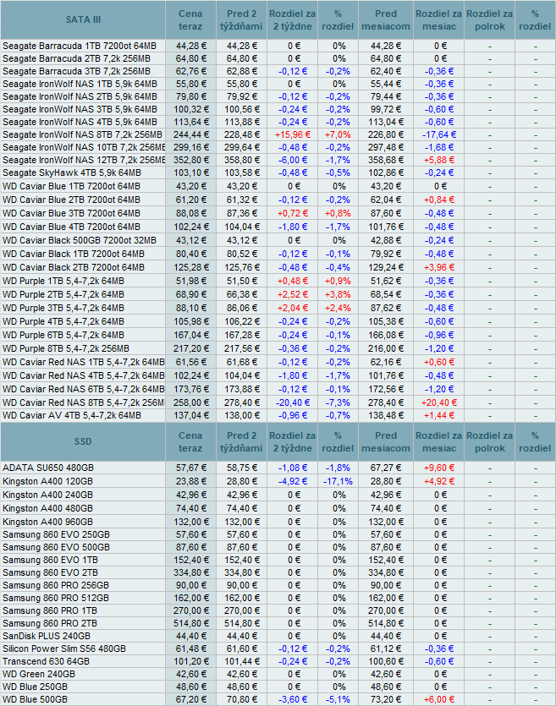Click the 23,88 € current price cell

(191, 481)
